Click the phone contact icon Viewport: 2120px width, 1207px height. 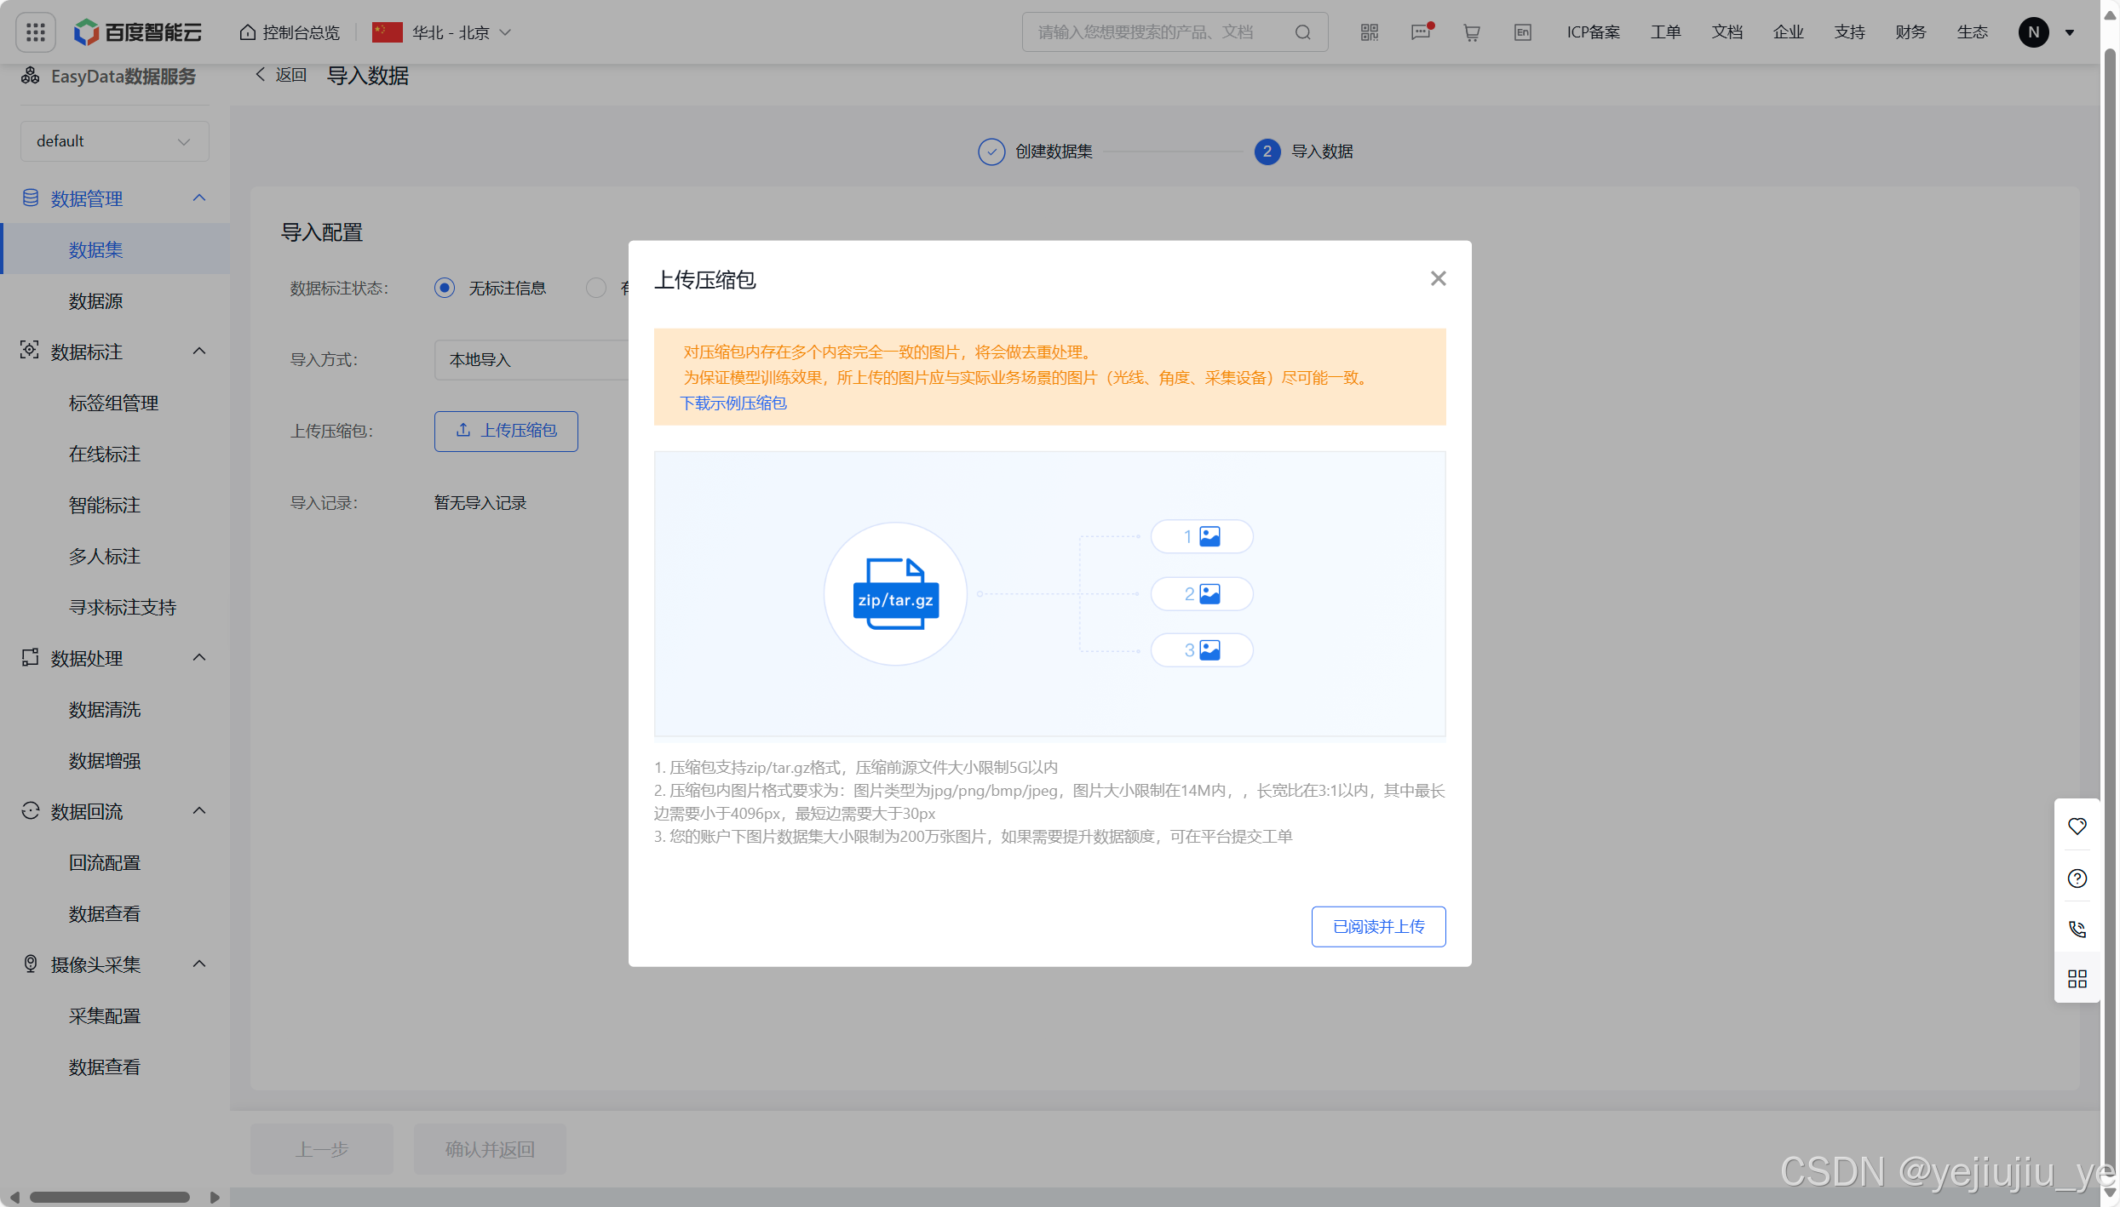tap(2077, 929)
